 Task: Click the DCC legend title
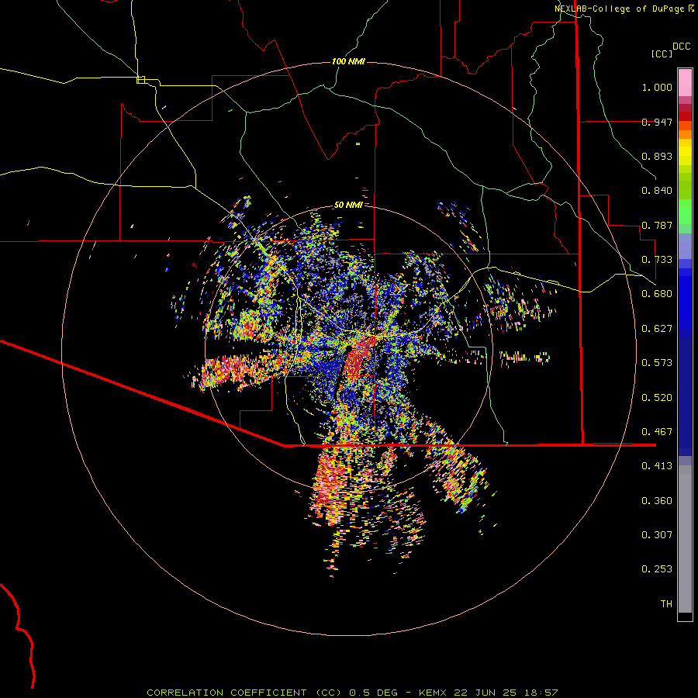[x=681, y=47]
